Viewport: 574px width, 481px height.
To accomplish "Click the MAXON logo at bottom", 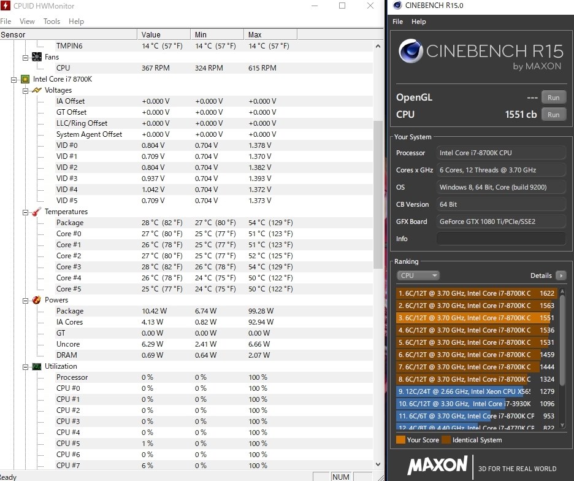I will pos(437,465).
